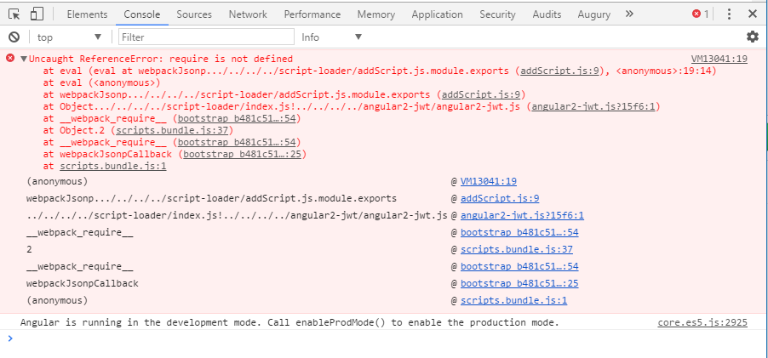Switch to the Elements tab
Screen dimensions: 768x358
point(87,14)
